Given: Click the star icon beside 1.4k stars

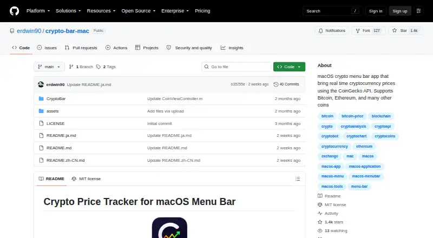Looking at the screenshot, I should coord(320,222).
